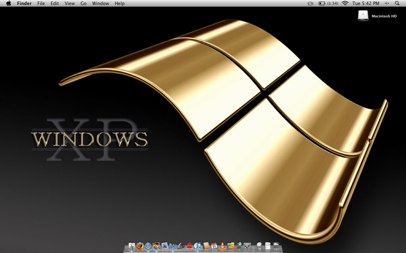Open the Help menu
The width and height of the screenshot is (406, 253).
pyautogui.click(x=120, y=3)
